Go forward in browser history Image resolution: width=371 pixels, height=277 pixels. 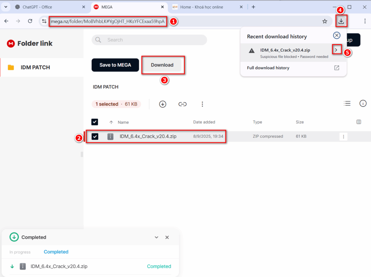(x=18, y=21)
